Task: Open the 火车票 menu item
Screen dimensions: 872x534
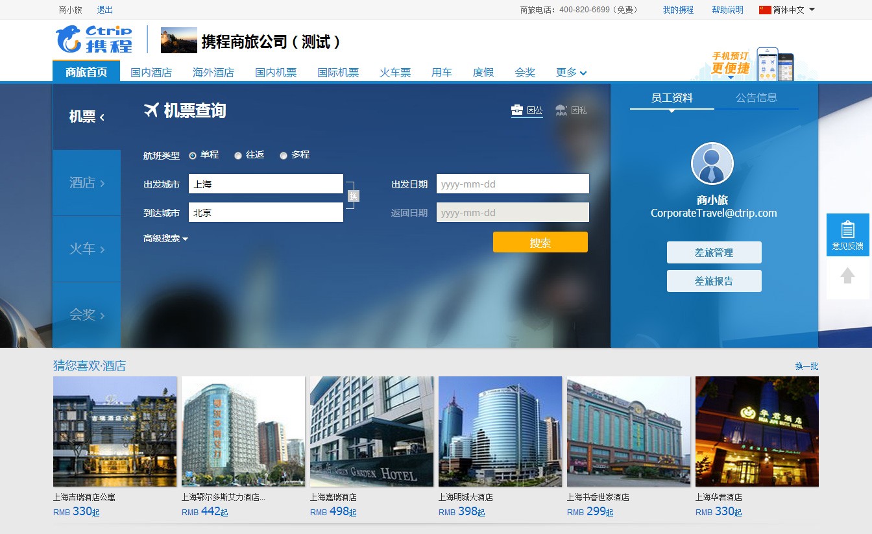Action: tap(395, 72)
